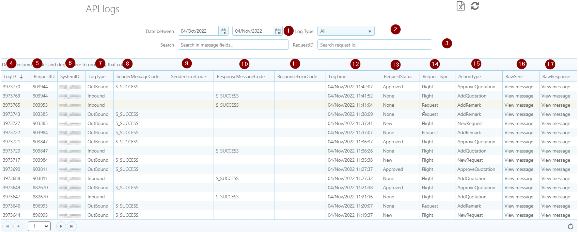Click the RequestID link label
Screen dimensions: 579x232
(x=303, y=45)
